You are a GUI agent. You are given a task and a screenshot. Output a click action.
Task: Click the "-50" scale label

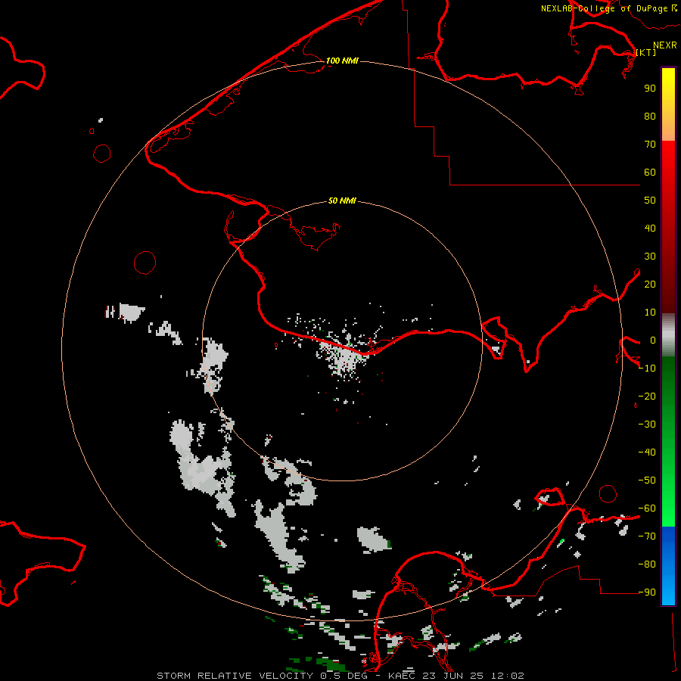click(647, 480)
